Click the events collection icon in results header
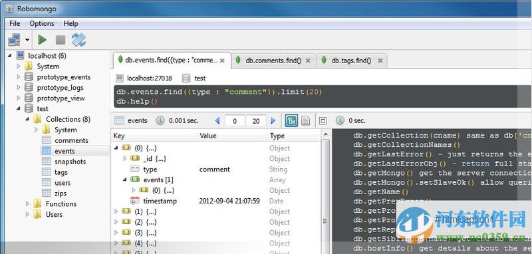Image resolution: width=532 pixels, height=254 pixels. coord(119,120)
